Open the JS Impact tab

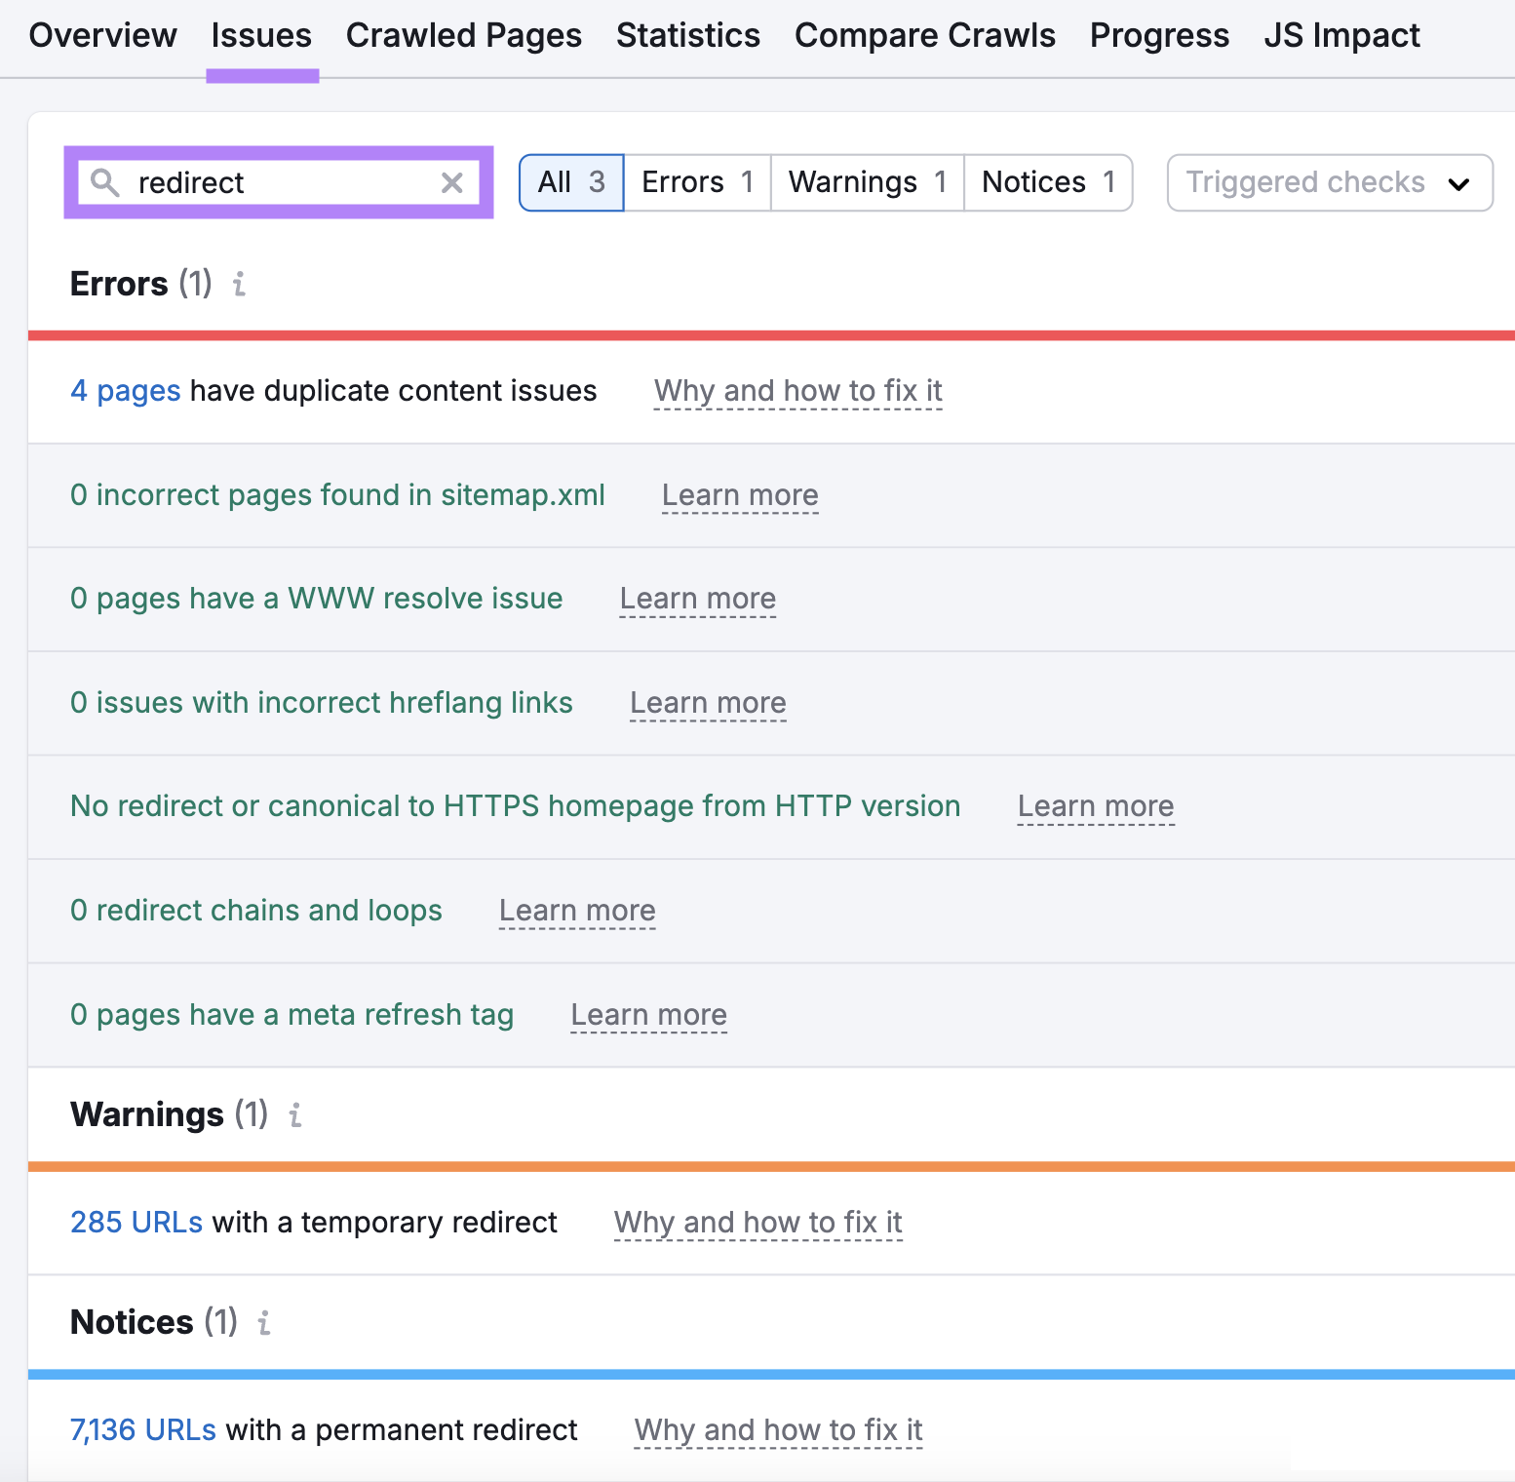click(1340, 35)
